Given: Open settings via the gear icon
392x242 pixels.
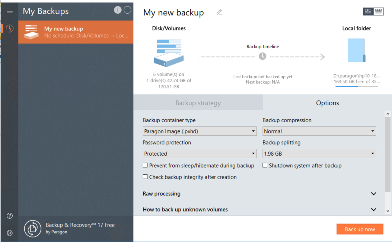Looking at the screenshot, I should click(x=10, y=233).
